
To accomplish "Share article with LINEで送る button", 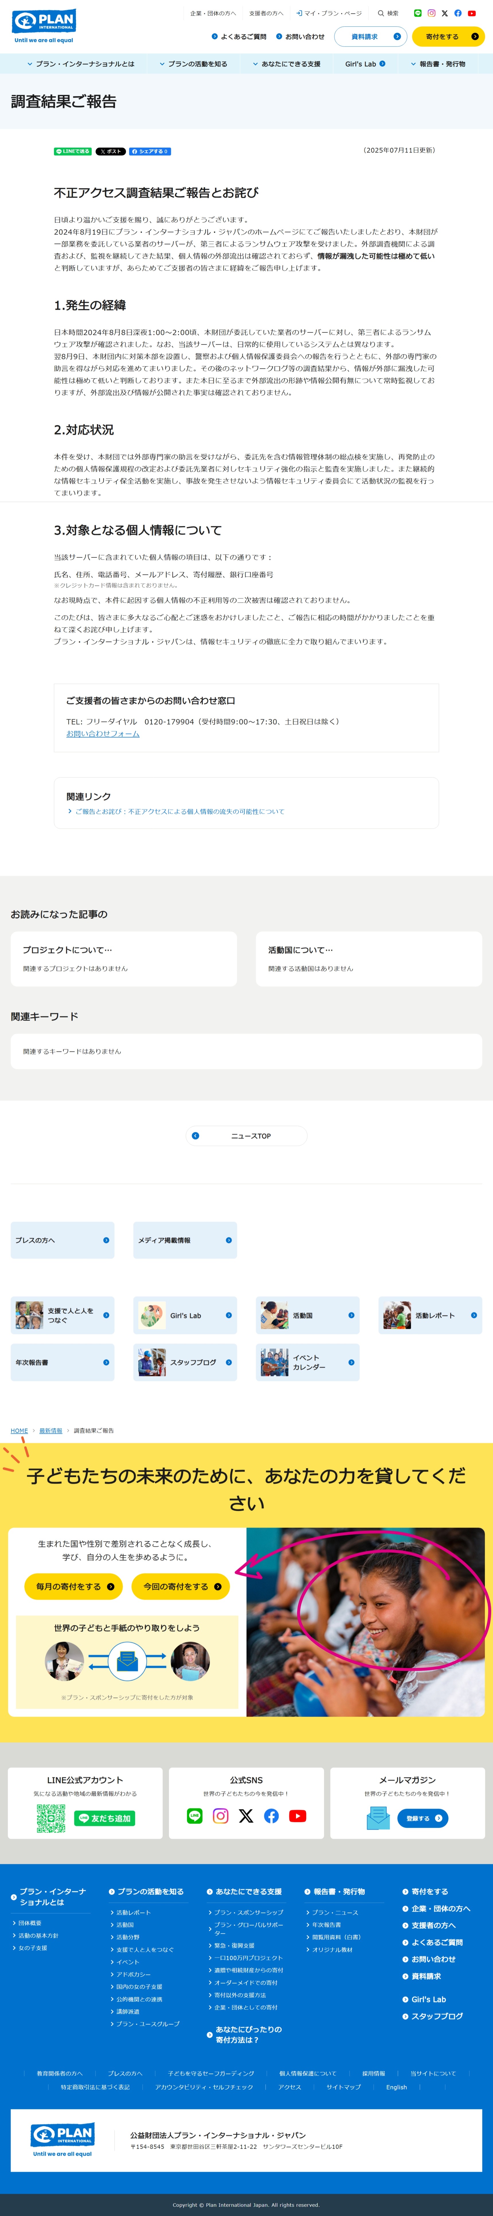I will 73,152.
